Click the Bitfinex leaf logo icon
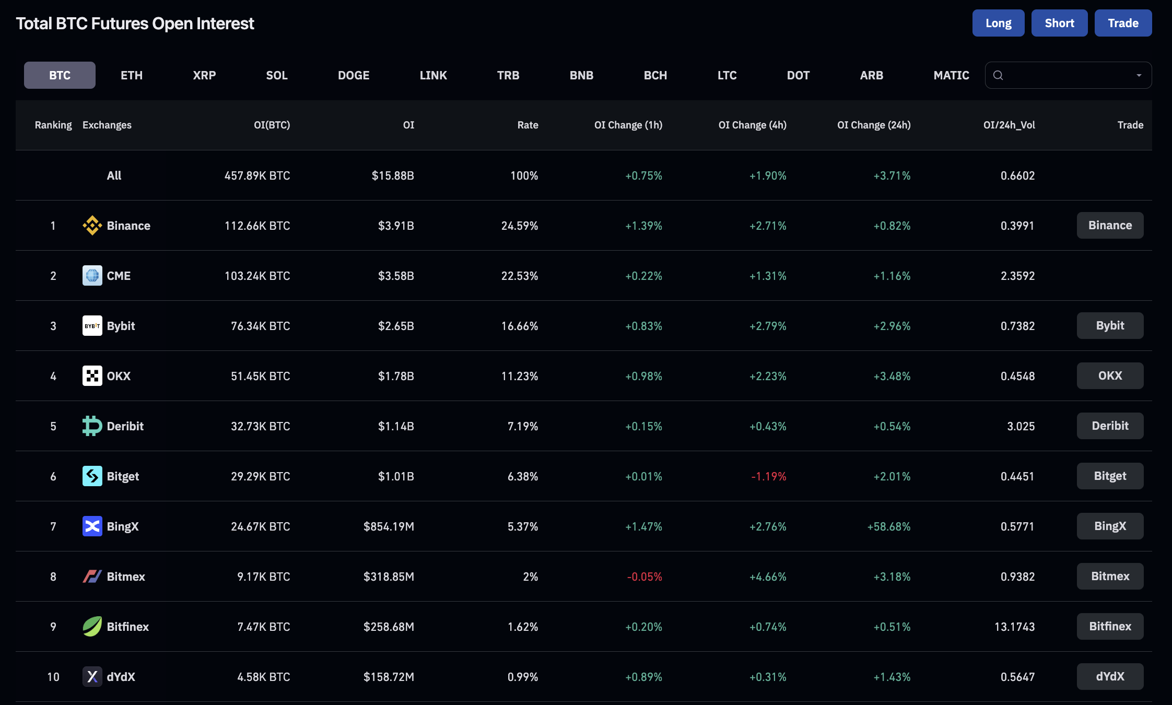The height and width of the screenshot is (705, 1172). [x=92, y=627]
